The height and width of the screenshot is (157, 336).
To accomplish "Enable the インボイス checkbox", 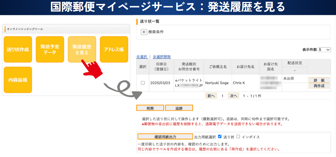I will [x=238, y=137].
